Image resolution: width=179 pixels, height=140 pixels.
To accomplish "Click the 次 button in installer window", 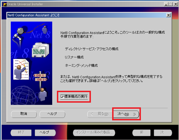I will coord(163,133).
